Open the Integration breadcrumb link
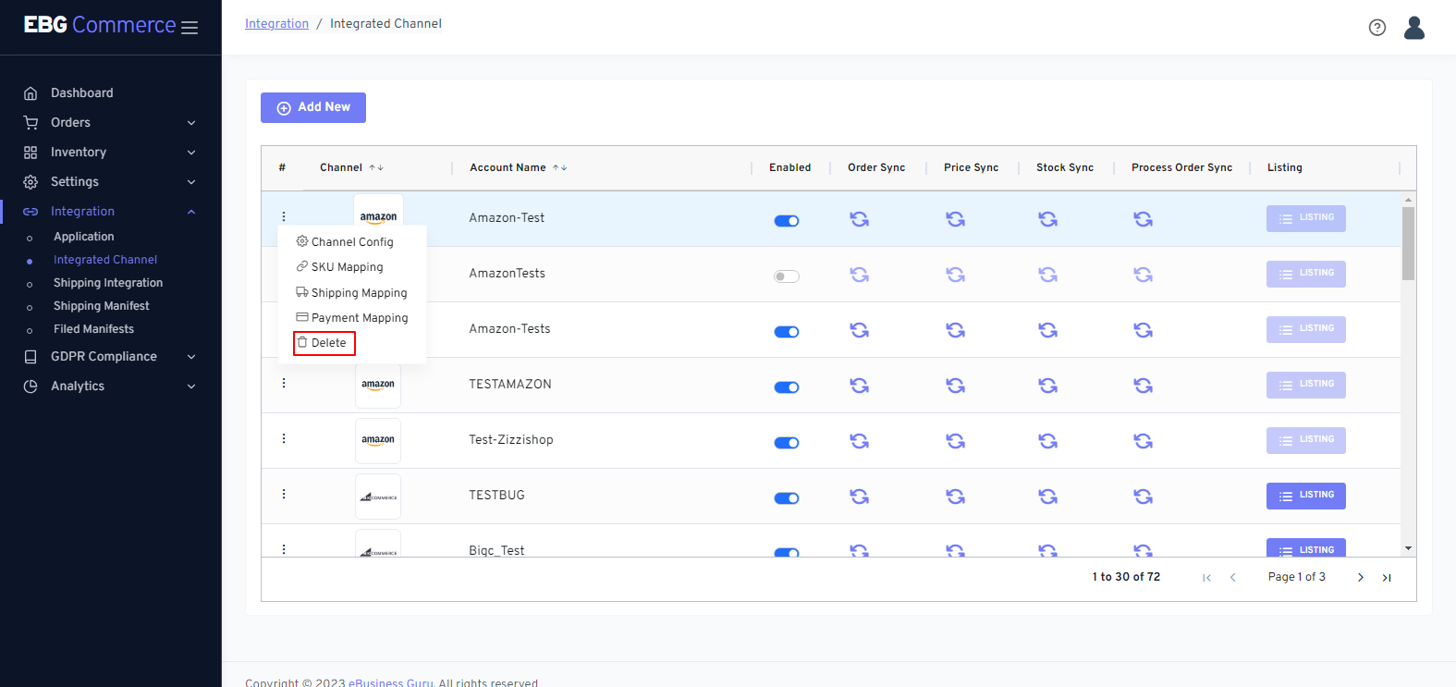The height and width of the screenshot is (687, 1456). pyautogui.click(x=276, y=24)
